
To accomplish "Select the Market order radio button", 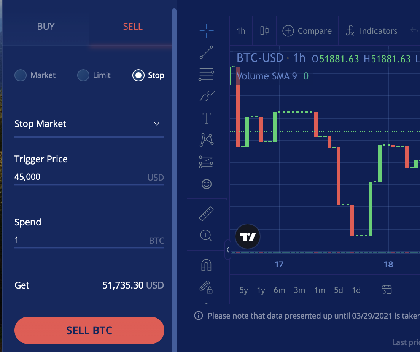I will (x=21, y=75).
